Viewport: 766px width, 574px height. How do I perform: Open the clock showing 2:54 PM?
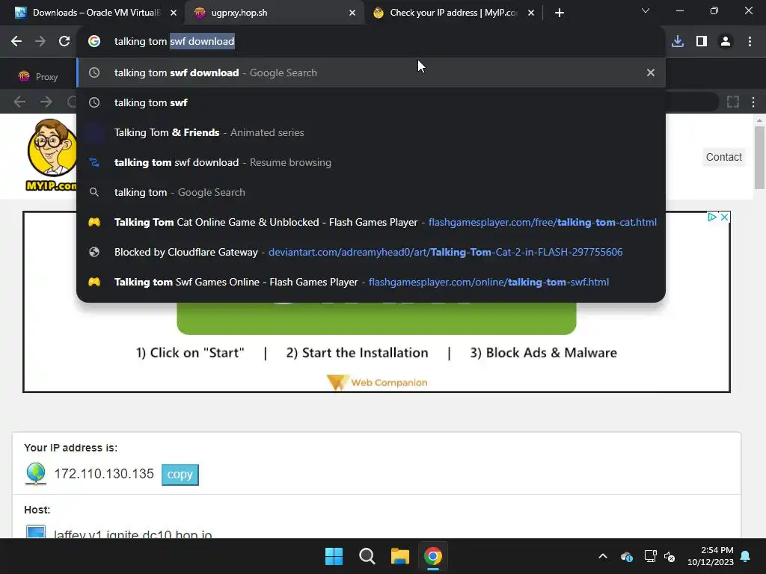[711, 556]
